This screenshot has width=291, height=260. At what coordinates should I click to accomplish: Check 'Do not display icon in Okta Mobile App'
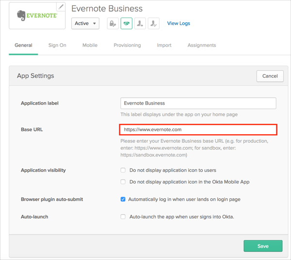(x=123, y=182)
